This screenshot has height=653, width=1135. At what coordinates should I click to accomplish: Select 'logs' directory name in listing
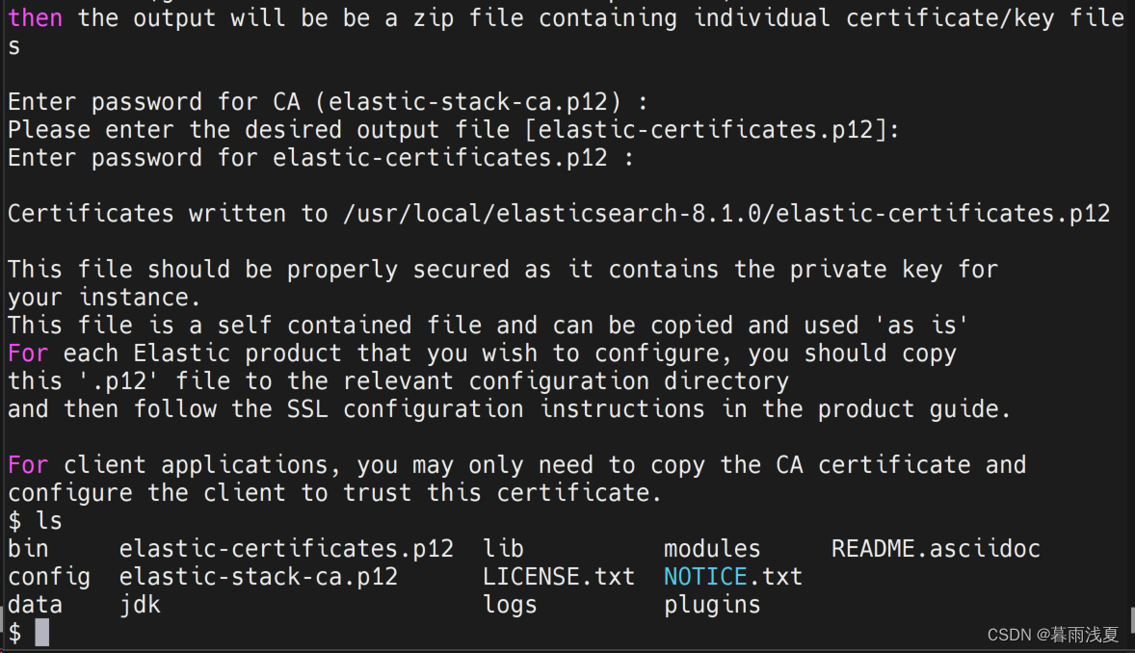[511, 605]
